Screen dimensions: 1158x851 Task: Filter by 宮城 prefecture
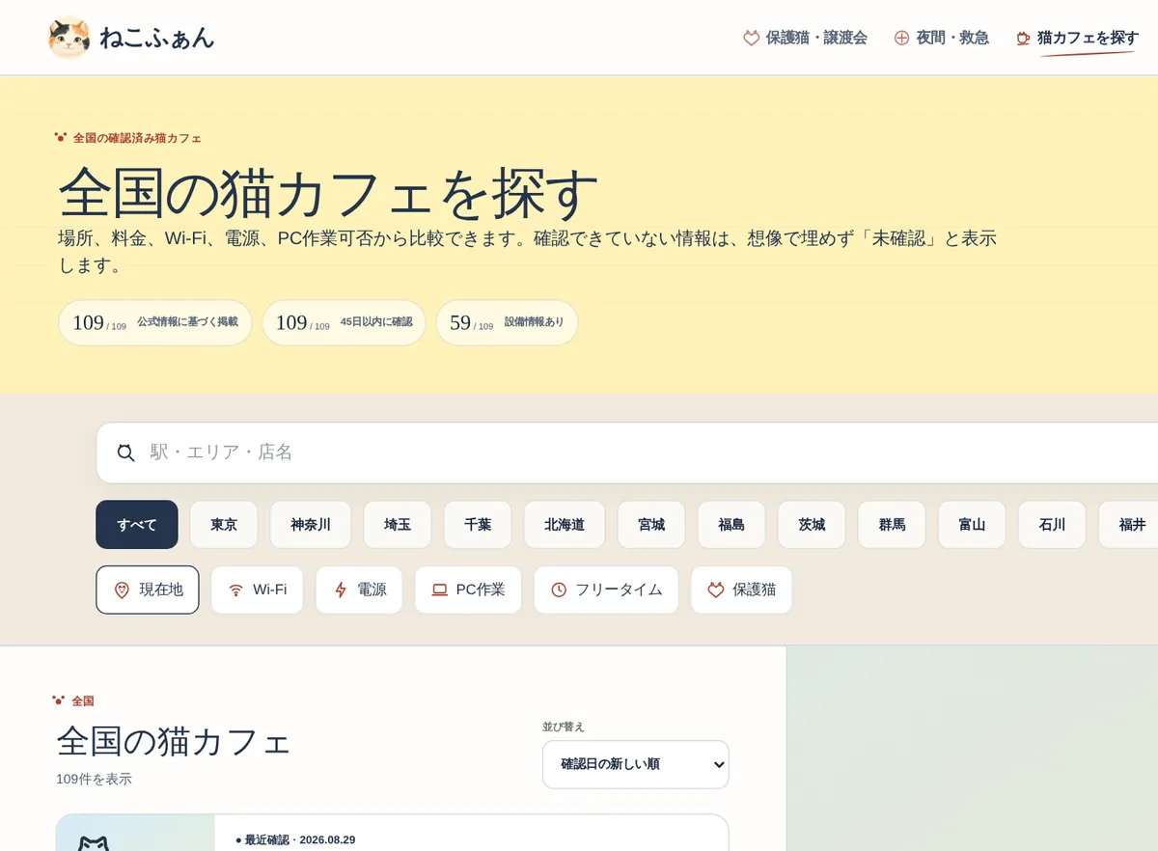pos(651,525)
